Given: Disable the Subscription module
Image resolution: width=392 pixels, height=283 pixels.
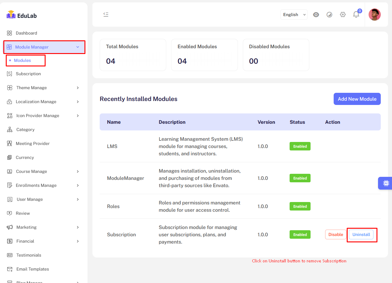Looking at the screenshot, I should (x=335, y=234).
